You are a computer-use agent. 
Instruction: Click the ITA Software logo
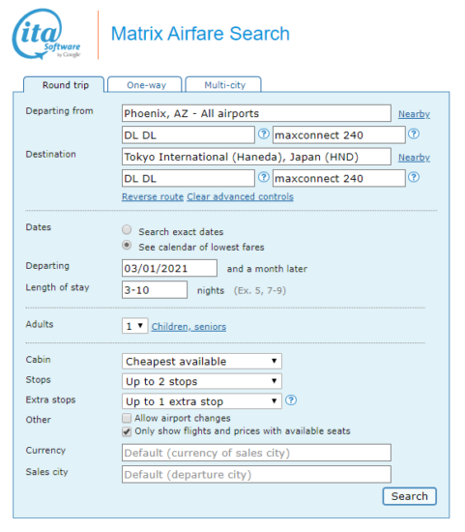(46, 34)
